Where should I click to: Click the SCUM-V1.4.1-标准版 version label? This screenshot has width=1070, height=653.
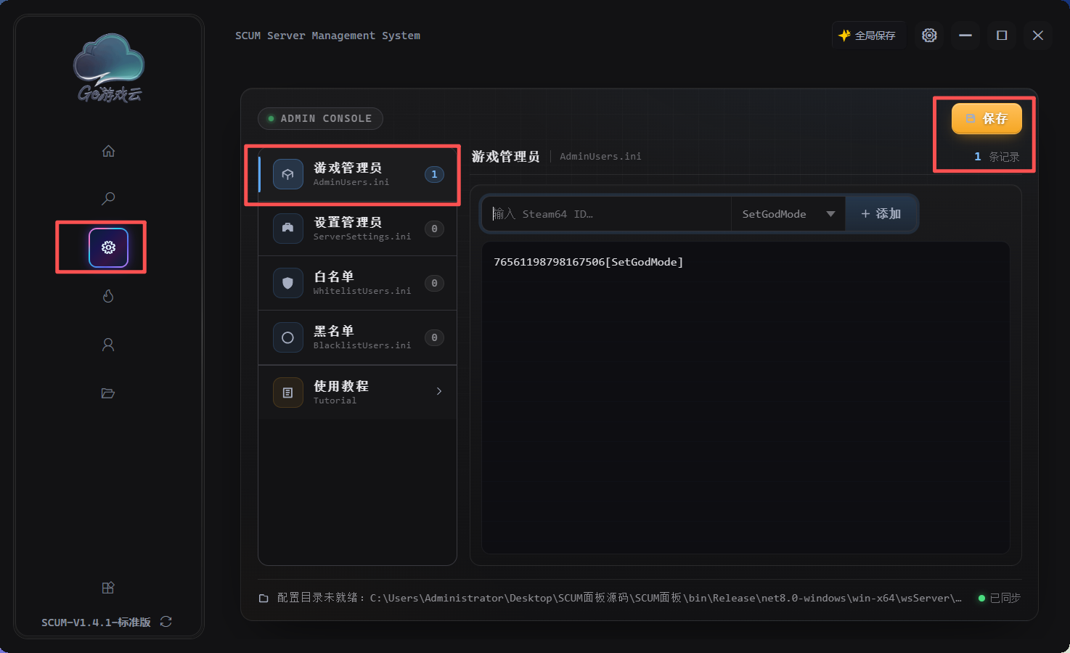point(96,623)
